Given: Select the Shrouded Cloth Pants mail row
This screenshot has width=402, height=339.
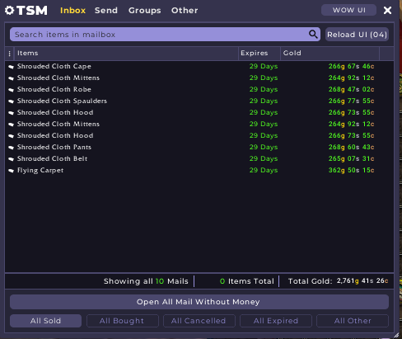Looking at the screenshot, I should pyautogui.click(x=199, y=148).
